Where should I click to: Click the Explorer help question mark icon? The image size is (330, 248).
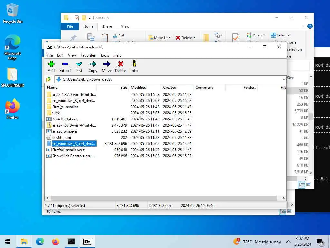point(310,26)
